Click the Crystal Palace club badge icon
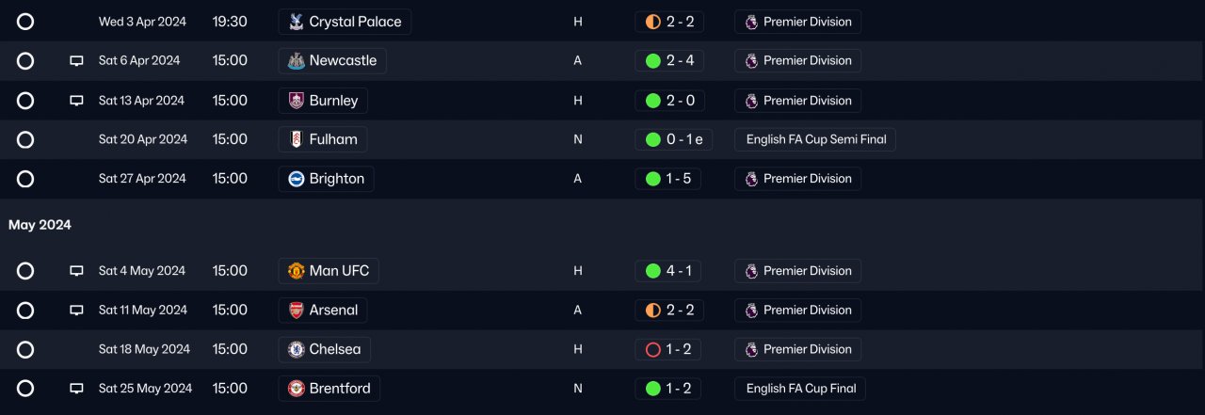 [x=297, y=22]
